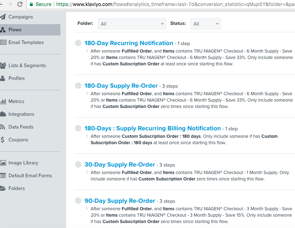
Task: Open the 30-Day Supply Re-Order flow
Action: 120,165
